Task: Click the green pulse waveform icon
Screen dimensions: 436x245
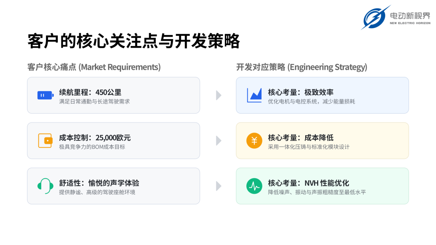Action: (254, 186)
